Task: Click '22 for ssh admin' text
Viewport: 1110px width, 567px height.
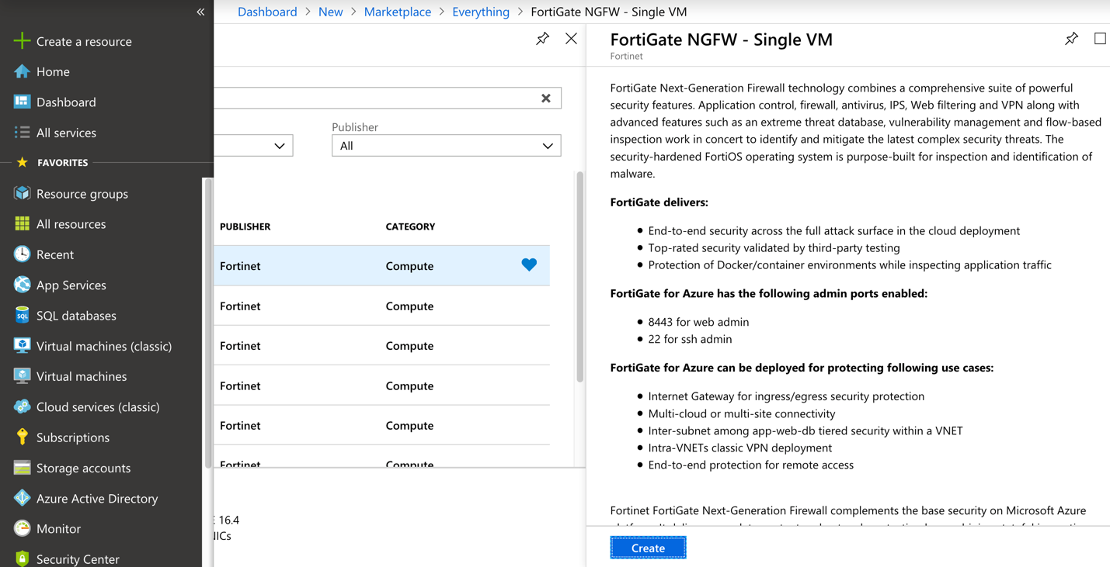Action: tap(690, 339)
